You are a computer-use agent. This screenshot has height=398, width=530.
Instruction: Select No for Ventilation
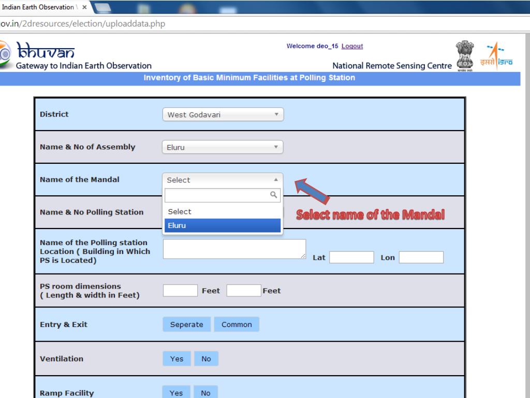click(x=206, y=359)
